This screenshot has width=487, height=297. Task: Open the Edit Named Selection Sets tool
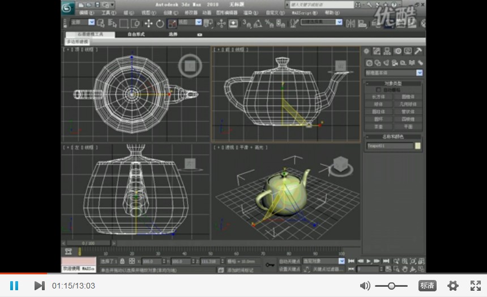coord(294,23)
